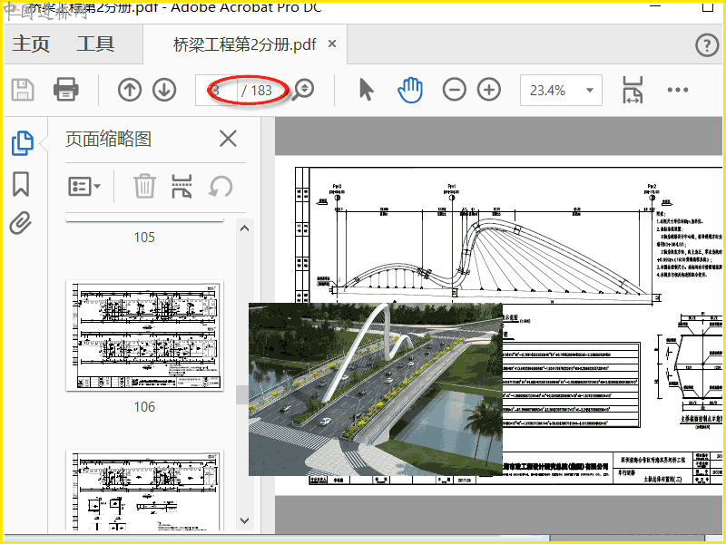Open more tools ellipsis menu

tap(678, 90)
